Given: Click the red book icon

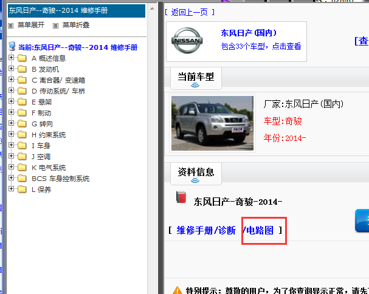Looking at the screenshot, I should coord(181,197).
